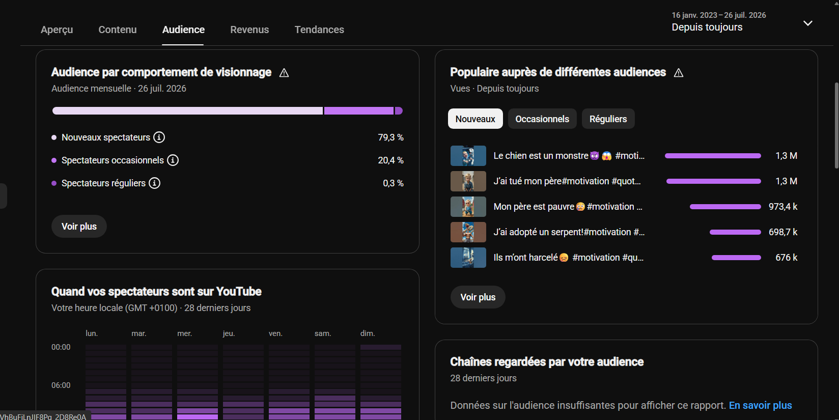Screen dimensions: 839x420
Task: Click the 698,7 k view count
Action: tap(783, 232)
